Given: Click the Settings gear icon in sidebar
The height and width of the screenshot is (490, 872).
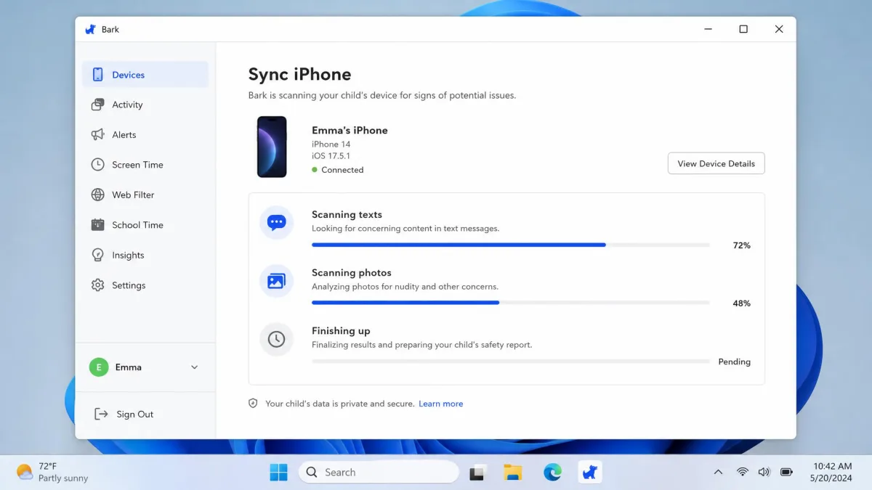Looking at the screenshot, I should tap(97, 285).
